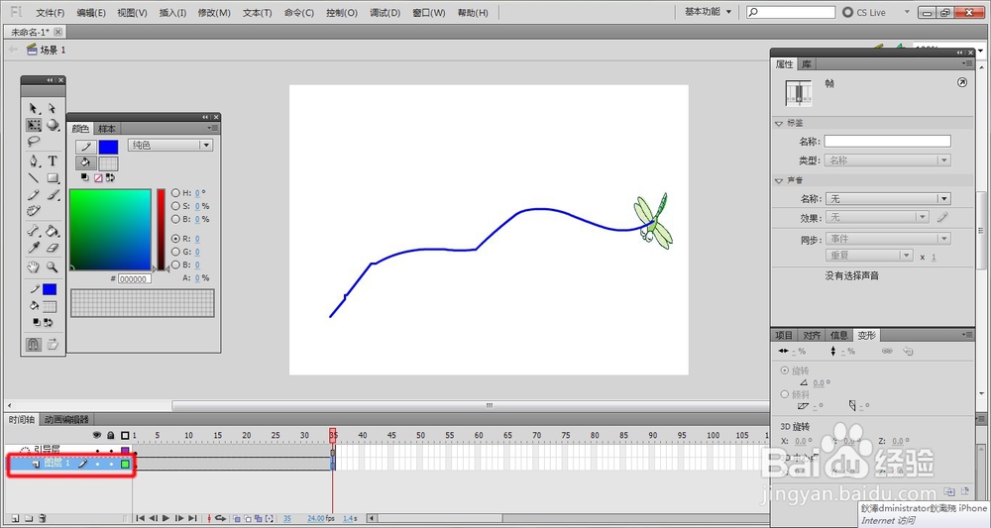Viewport: 991px width, 528px height.
Task: Select the Pen tool
Action: pyautogui.click(x=34, y=161)
